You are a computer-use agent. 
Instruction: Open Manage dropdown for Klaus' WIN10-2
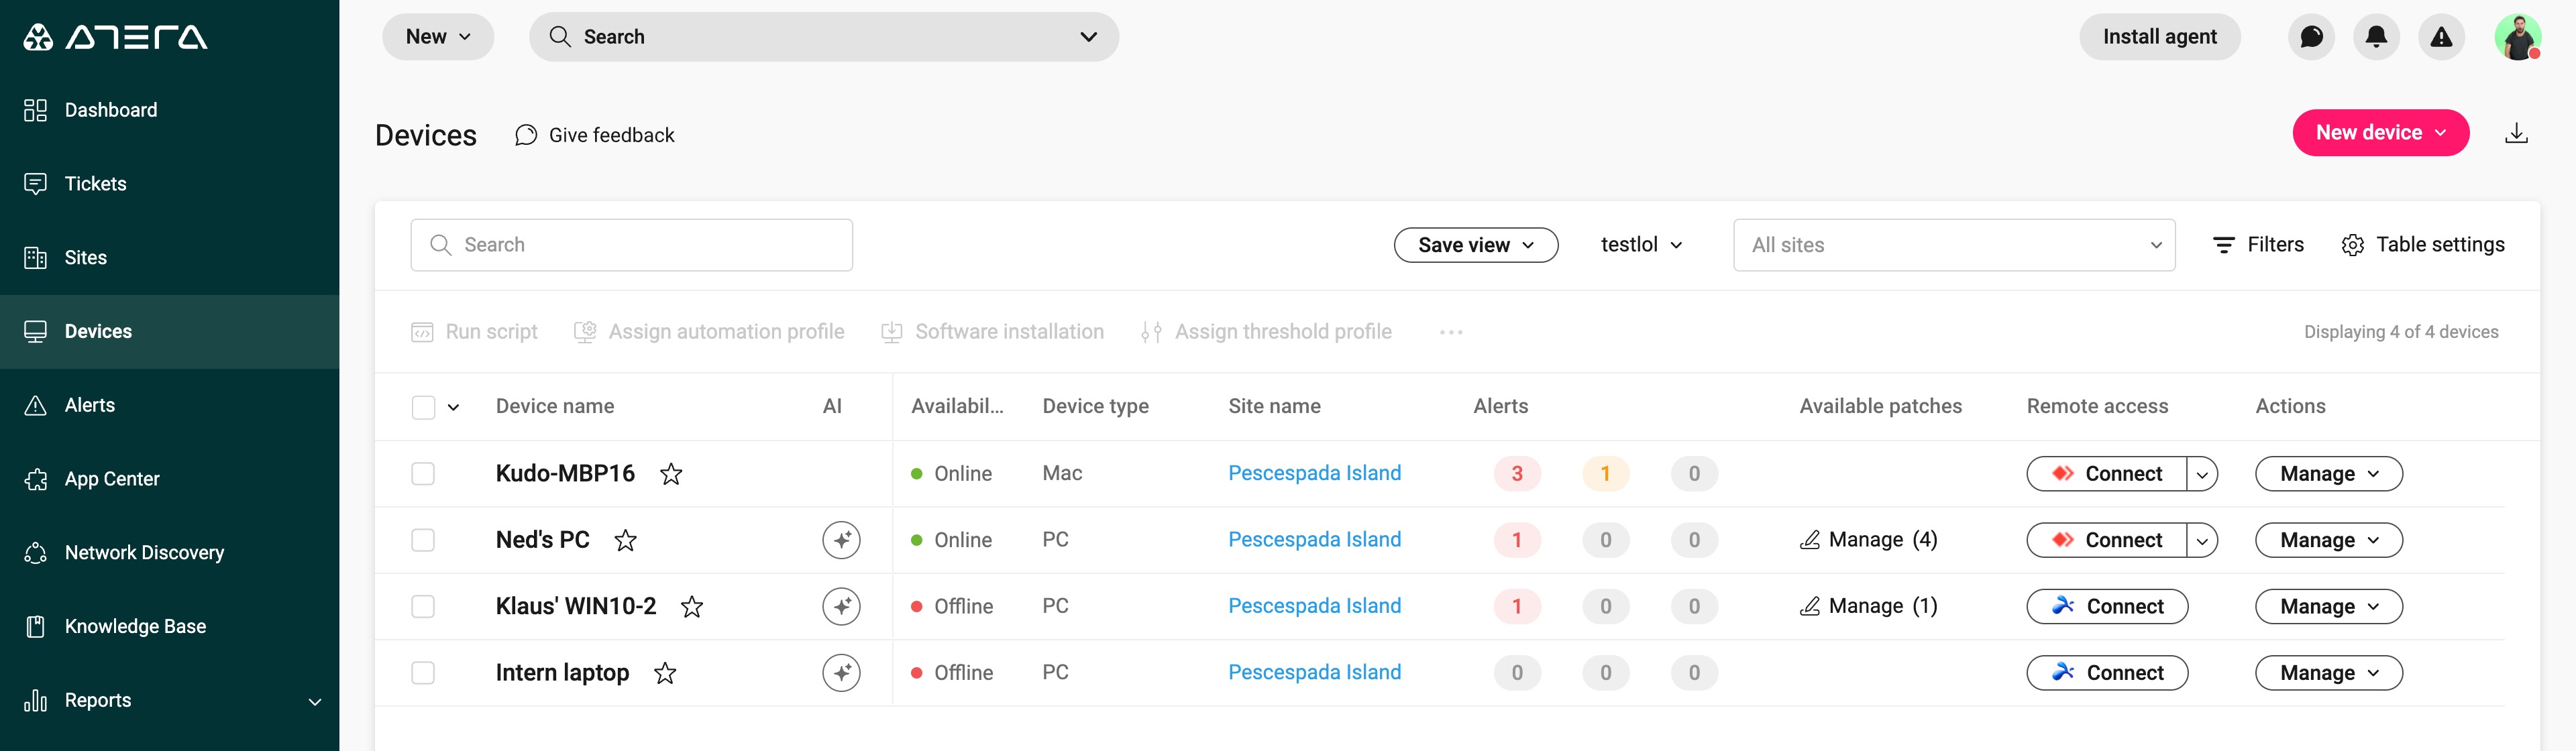click(2328, 607)
